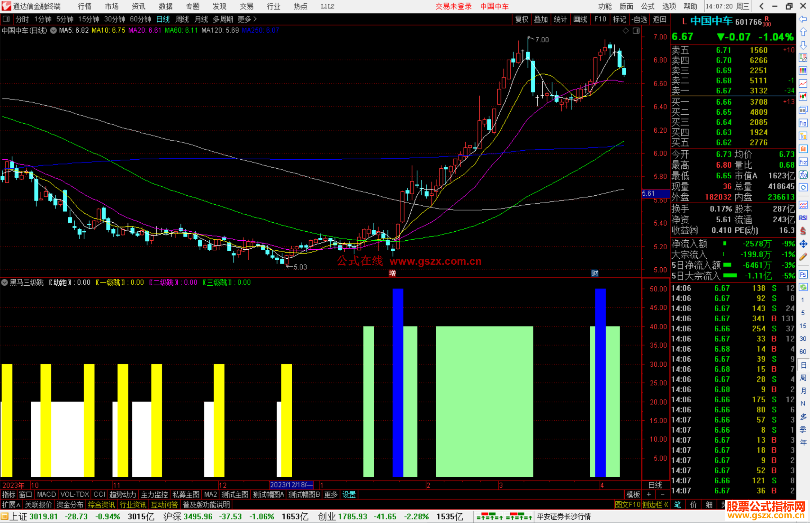
Task: Toggle the MA indicator circle beside 中国中车(日线)
Action: click(x=53, y=30)
